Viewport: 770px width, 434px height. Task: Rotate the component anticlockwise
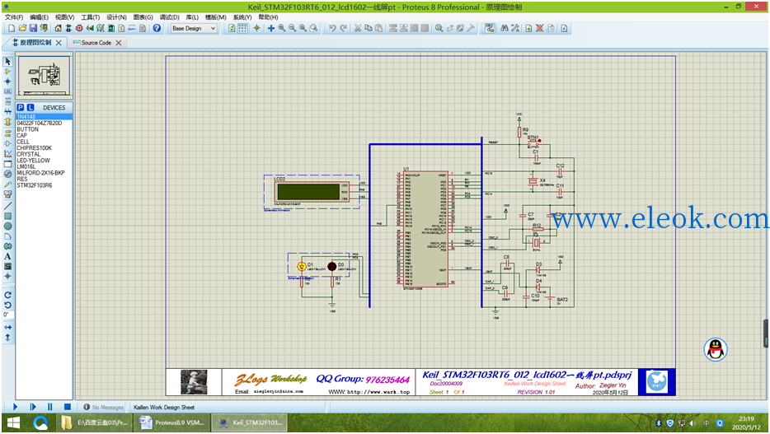(7, 305)
